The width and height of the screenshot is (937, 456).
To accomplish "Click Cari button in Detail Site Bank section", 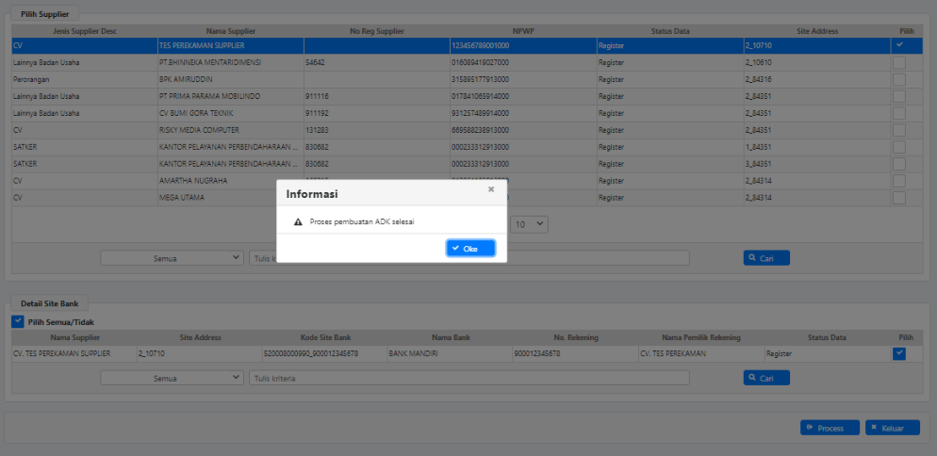I will pos(765,378).
